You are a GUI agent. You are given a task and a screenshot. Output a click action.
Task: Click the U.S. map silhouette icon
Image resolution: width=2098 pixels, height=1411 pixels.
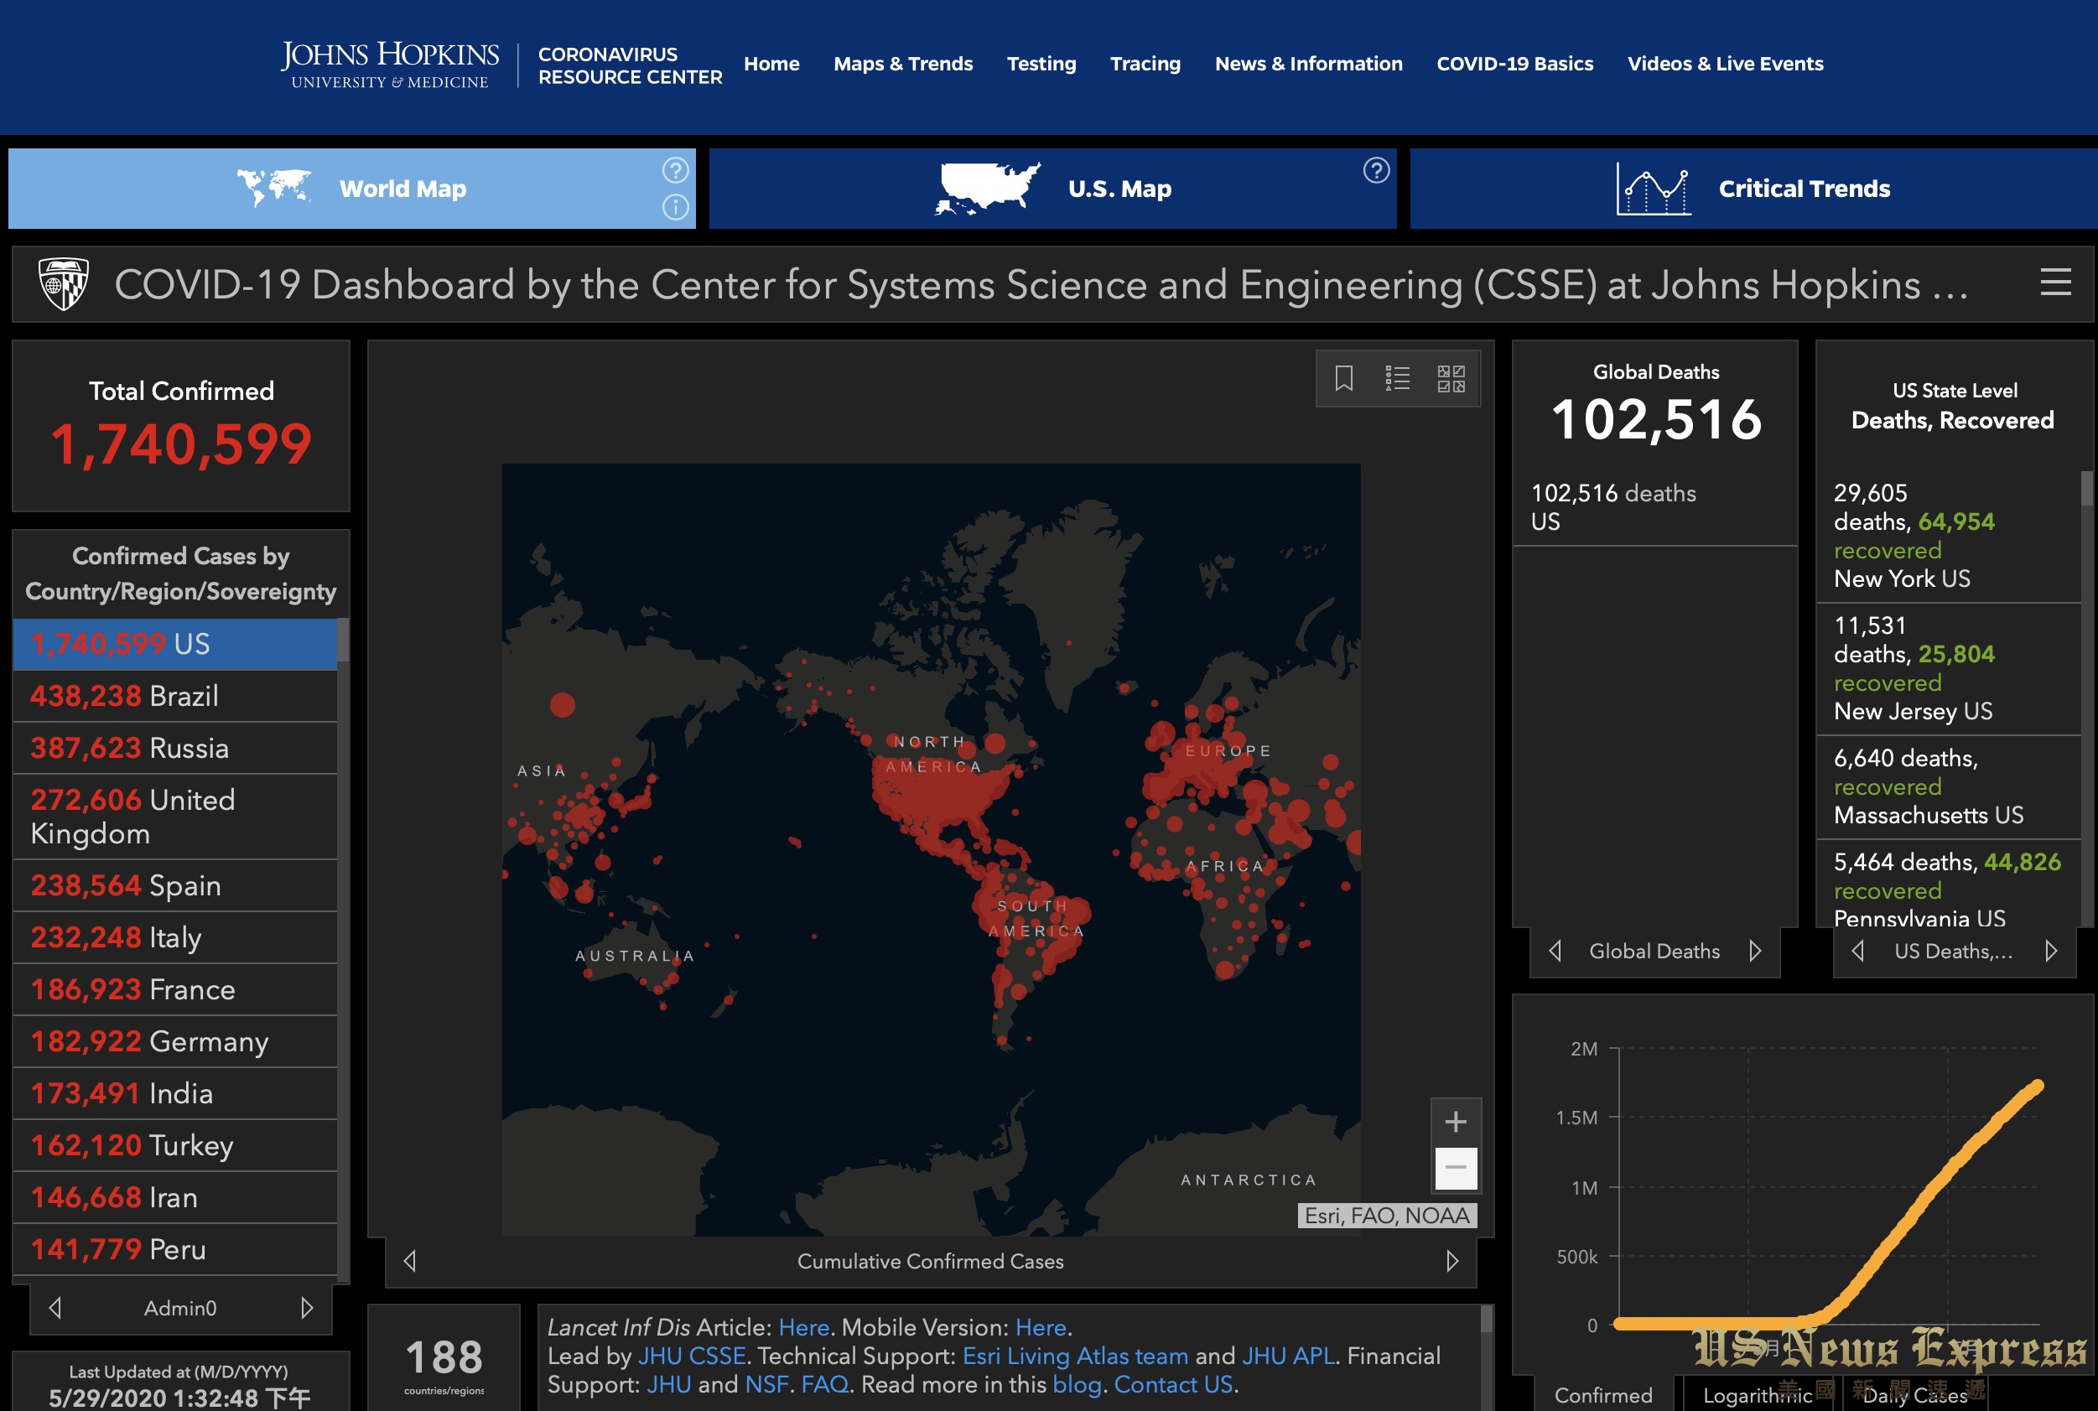[987, 189]
